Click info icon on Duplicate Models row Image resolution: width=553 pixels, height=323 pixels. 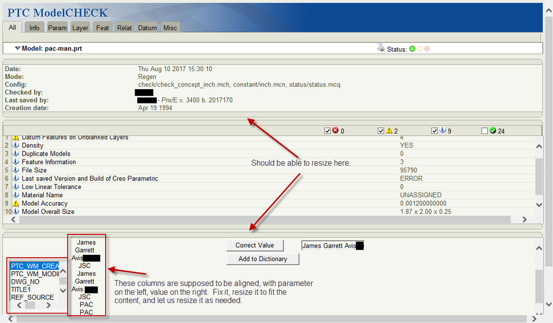point(16,153)
